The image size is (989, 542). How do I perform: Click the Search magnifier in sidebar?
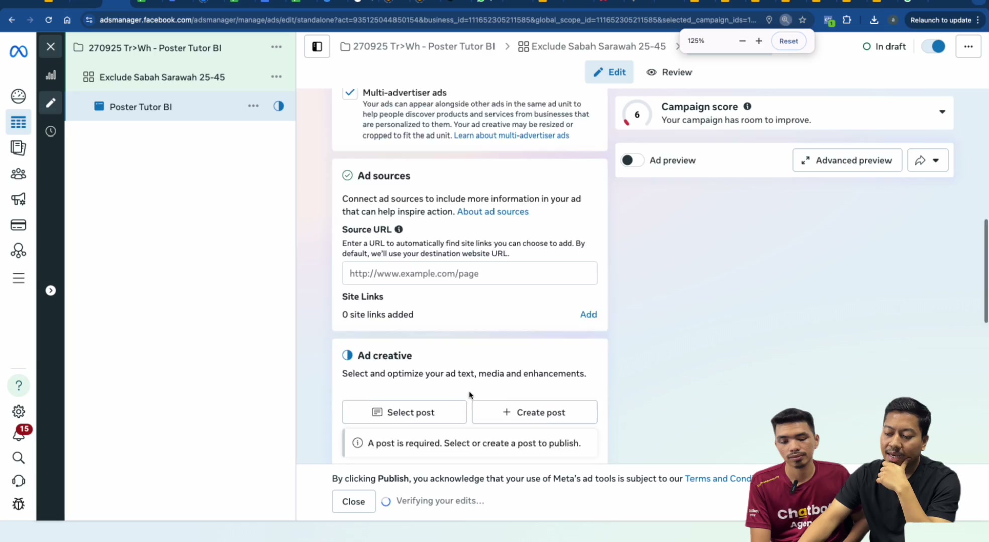18,458
